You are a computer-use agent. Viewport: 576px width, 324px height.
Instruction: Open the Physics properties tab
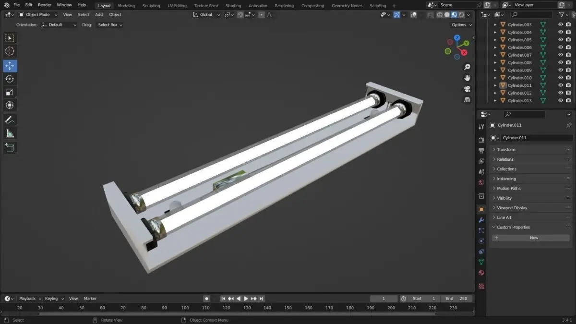click(x=481, y=241)
